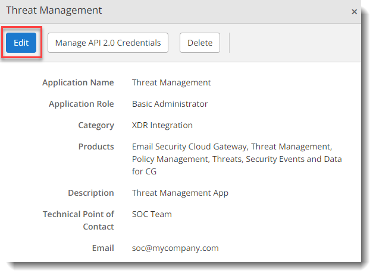Open Manage API 2.0 Credentials
Viewport: 376px width, 277px height.
click(x=108, y=43)
